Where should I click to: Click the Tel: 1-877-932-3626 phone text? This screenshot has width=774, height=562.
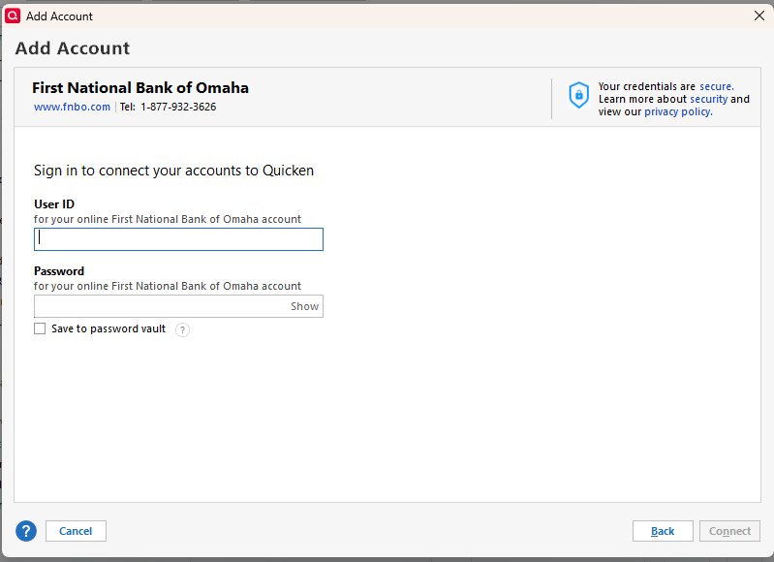(x=168, y=107)
